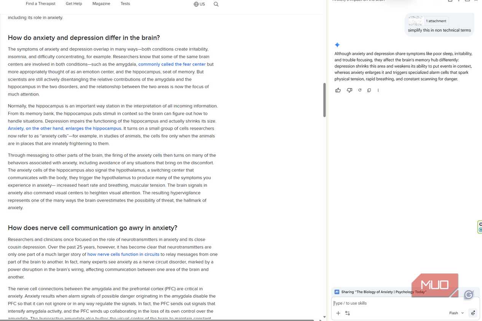Click the plus icon to add attachment
The height and width of the screenshot is (321, 482).
[338, 313]
